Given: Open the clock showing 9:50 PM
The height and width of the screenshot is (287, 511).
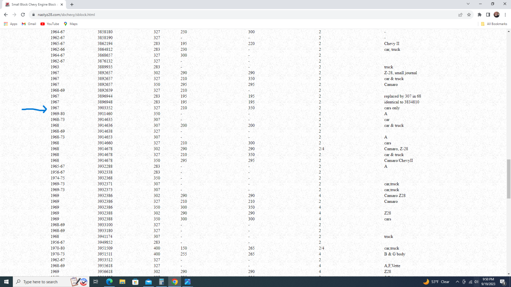Looking at the screenshot, I should [488, 282].
